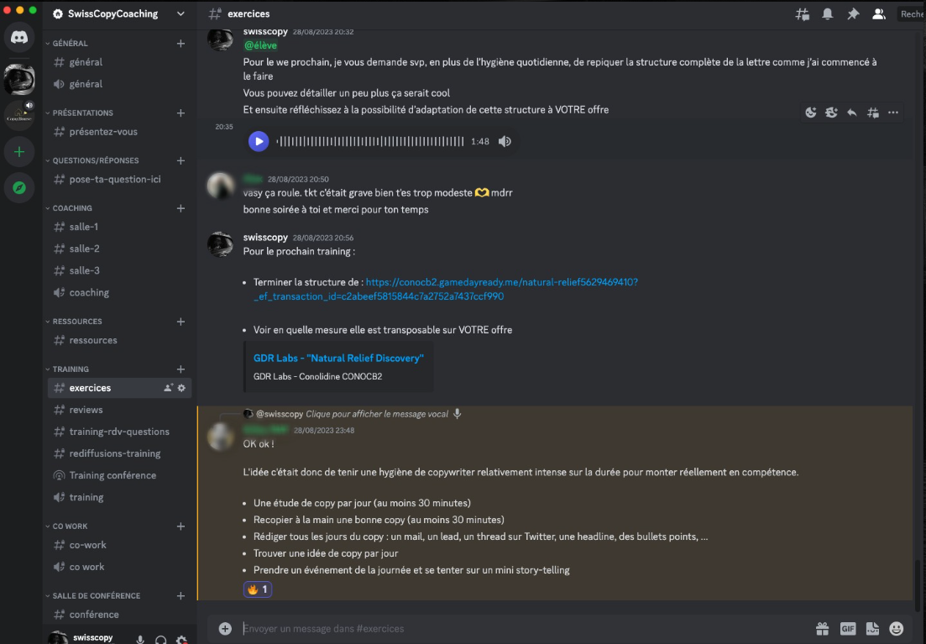Open the Threads panel in header
The width and height of the screenshot is (926, 644).
[803, 14]
